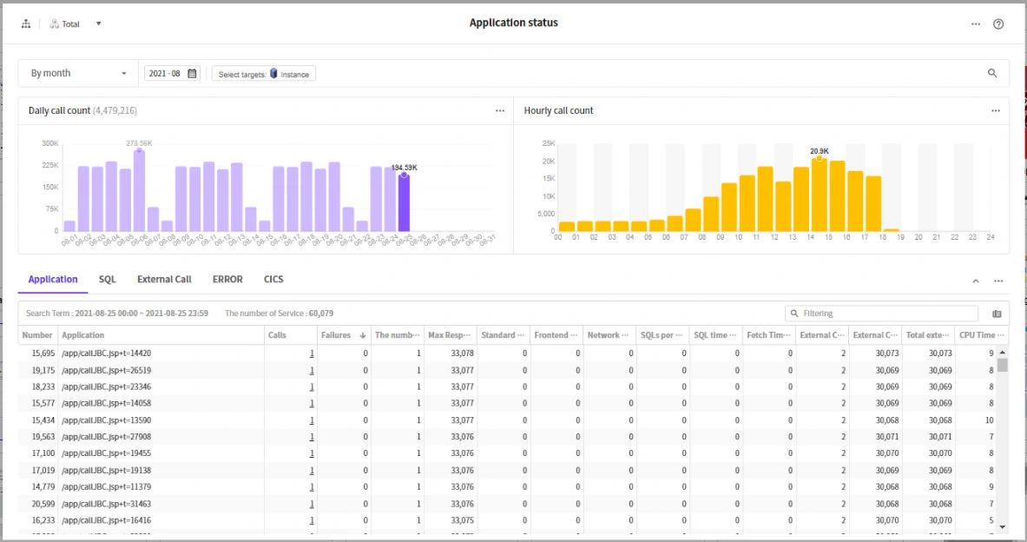
Task: Click the table scrollbar up arrow
Action: (1002, 352)
